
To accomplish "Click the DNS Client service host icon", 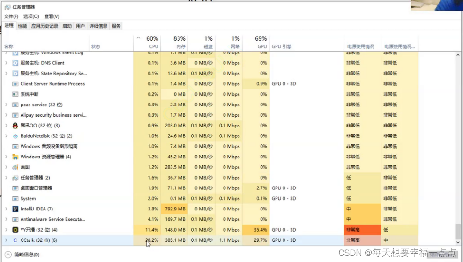I will (15, 63).
